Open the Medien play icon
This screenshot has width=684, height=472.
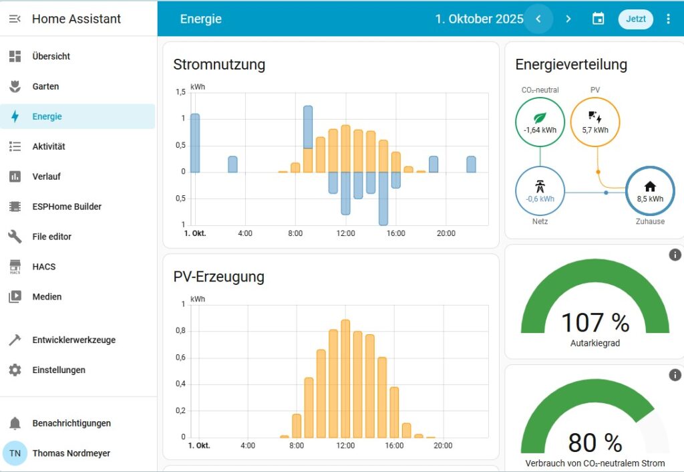[x=15, y=297]
